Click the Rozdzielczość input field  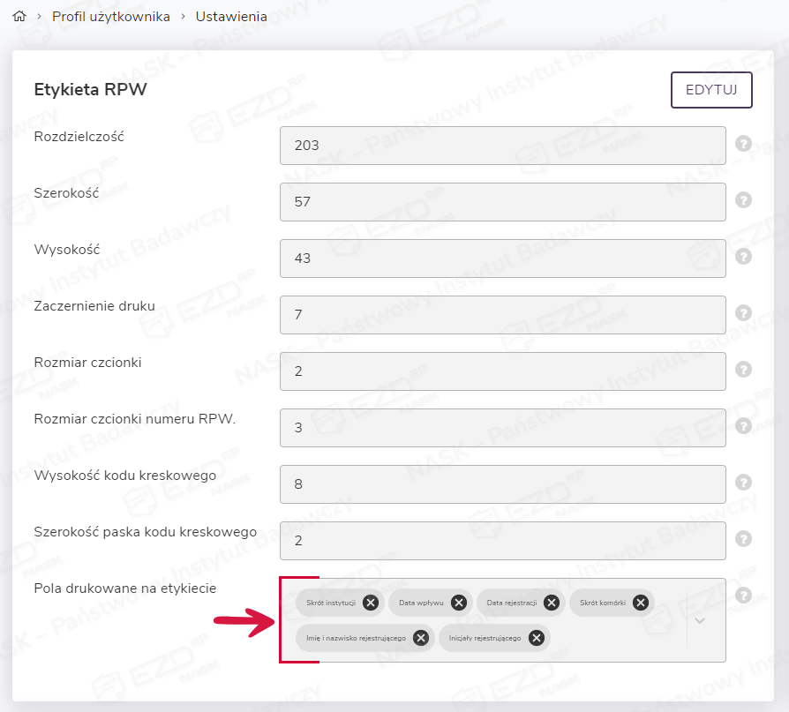502,146
